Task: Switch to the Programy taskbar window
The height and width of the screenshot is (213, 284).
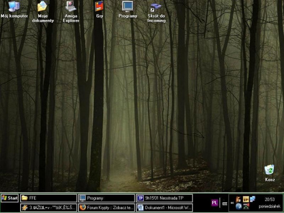Action: click(x=107, y=198)
